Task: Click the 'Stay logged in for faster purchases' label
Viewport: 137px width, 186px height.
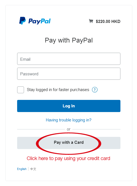Action: [58, 90]
